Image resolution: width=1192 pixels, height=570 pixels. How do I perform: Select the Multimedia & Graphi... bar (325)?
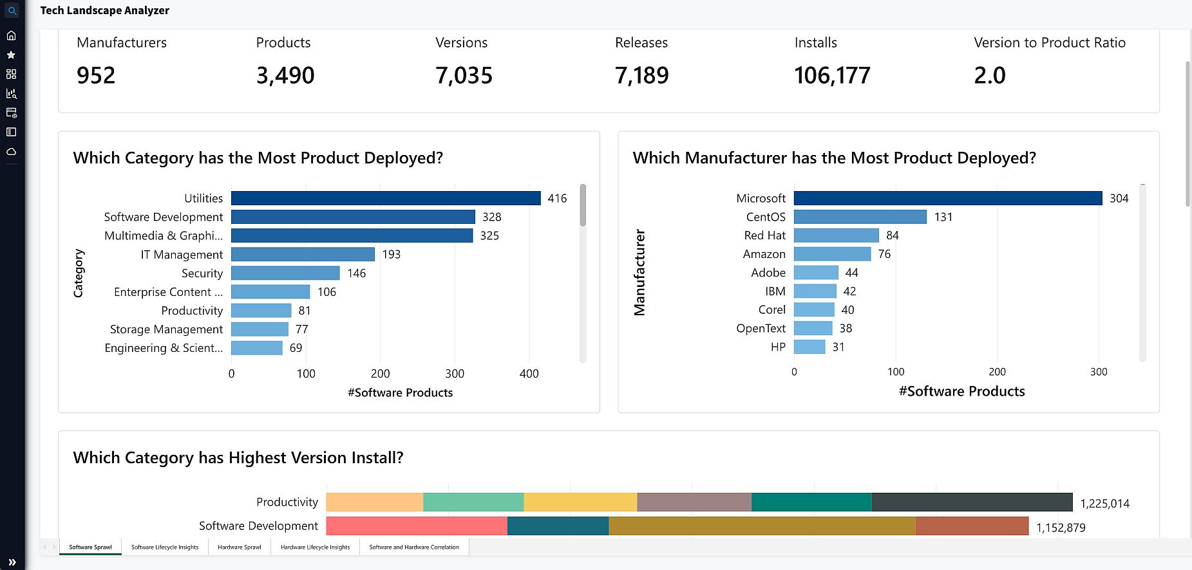[x=352, y=235]
